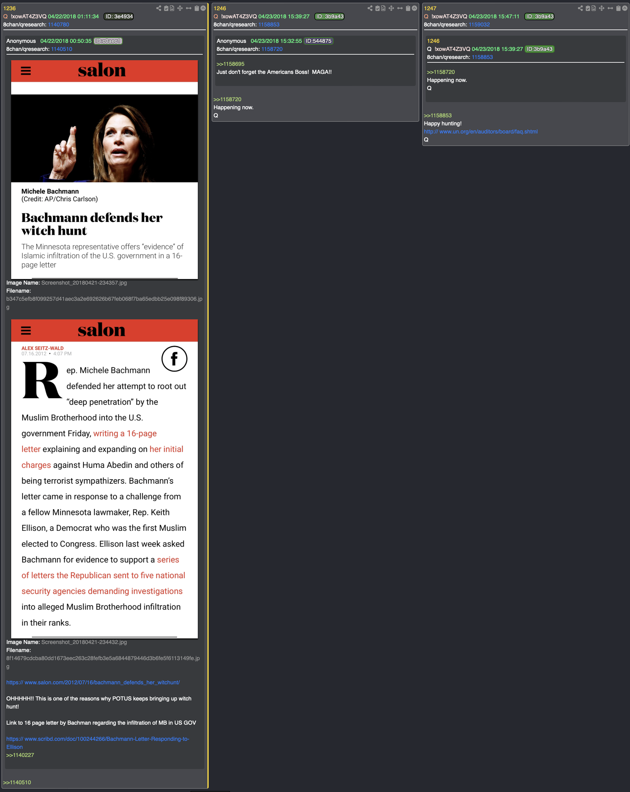Open post number 1236 title
This screenshot has width=630, height=792.
click(x=10, y=8)
